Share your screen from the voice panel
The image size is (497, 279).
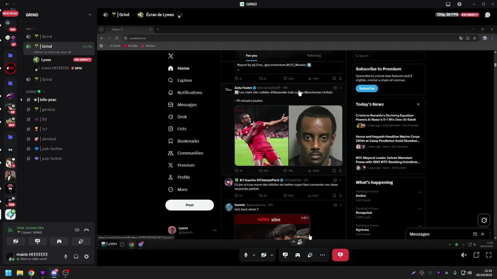37,241
